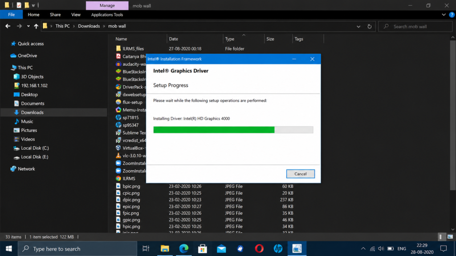This screenshot has width=456, height=256.
Task: Click the file list vertical scrollbar
Action: (x=452, y=116)
